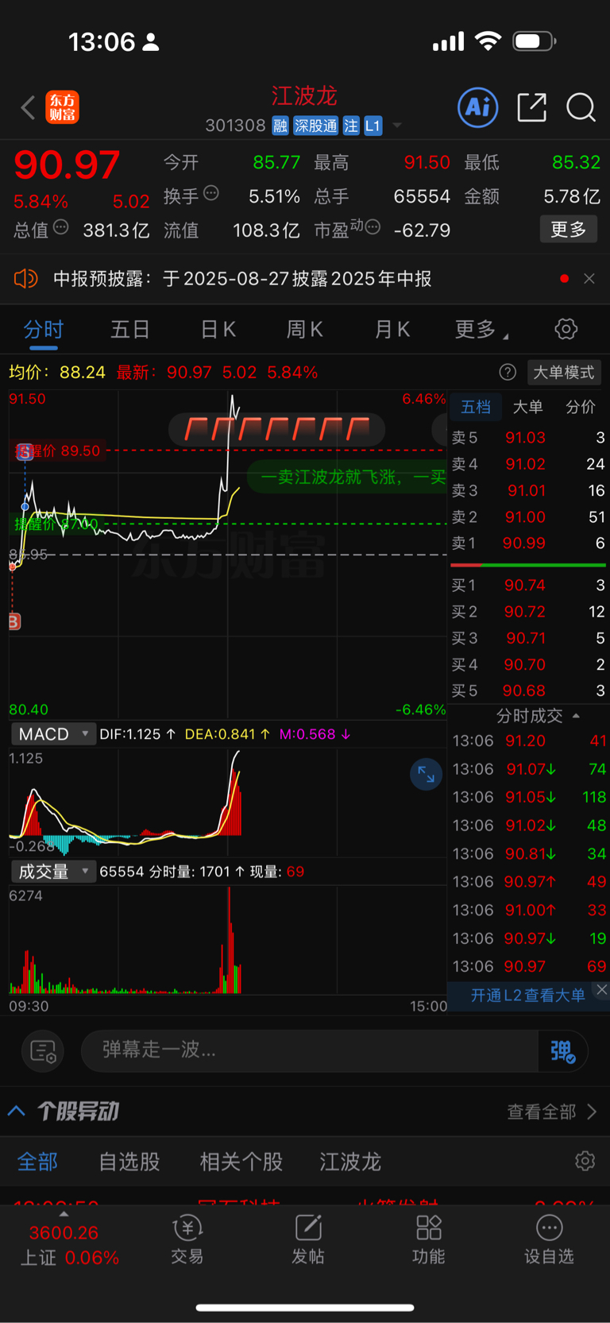
Task: Open the Ai assistant icon
Action: coord(478,107)
